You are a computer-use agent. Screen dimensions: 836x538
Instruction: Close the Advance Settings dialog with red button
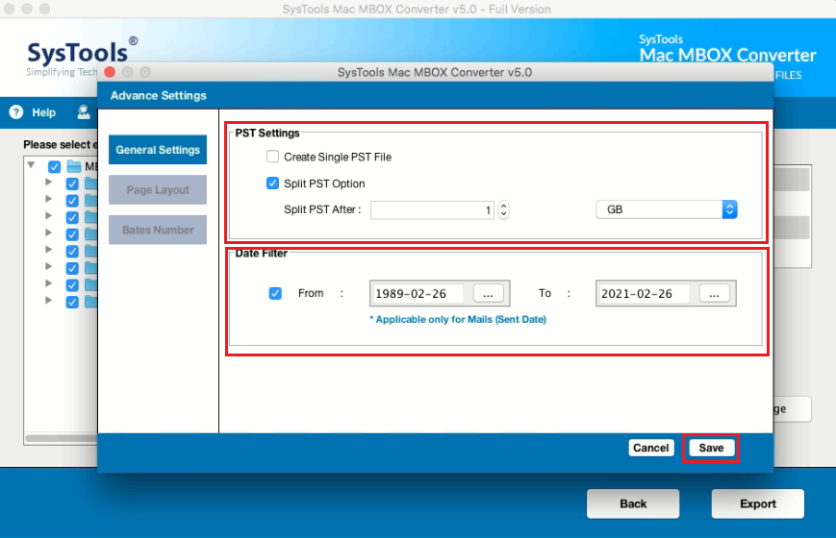[x=110, y=72]
